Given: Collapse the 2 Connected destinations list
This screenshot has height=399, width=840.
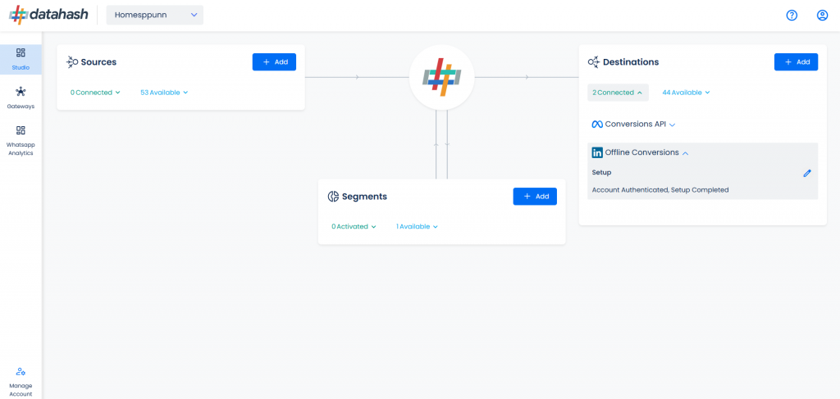Looking at the screenshot, I should (x=618, y=93).
